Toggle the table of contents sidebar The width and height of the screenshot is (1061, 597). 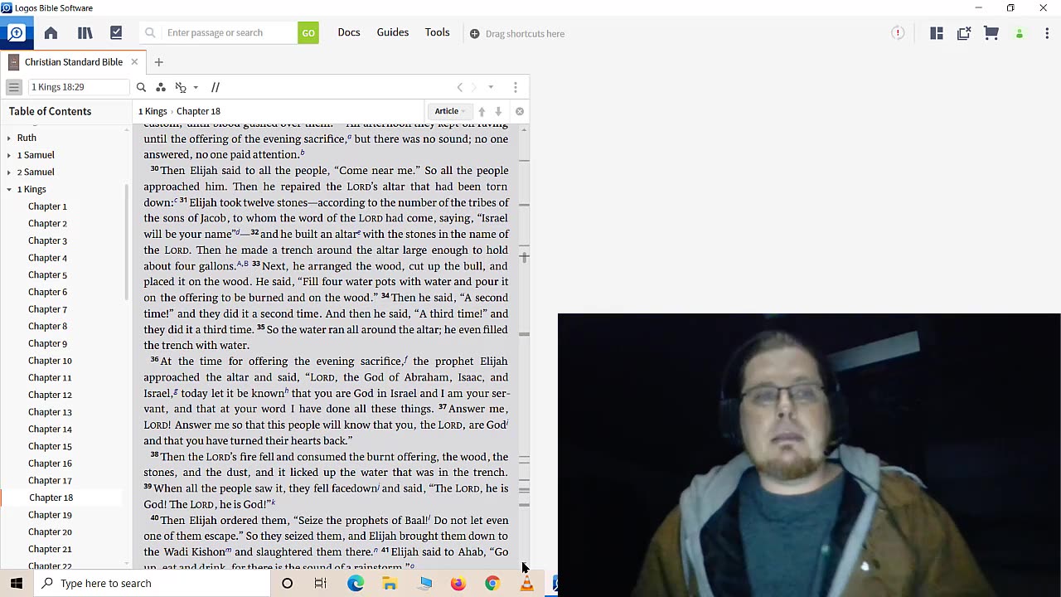pos(14,87)
